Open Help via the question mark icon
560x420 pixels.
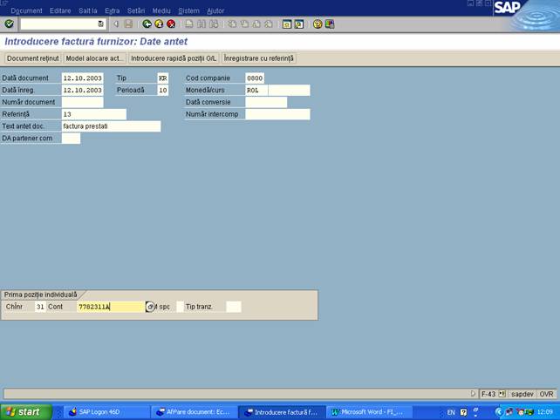pyautogui.click(x=318, y=24)
